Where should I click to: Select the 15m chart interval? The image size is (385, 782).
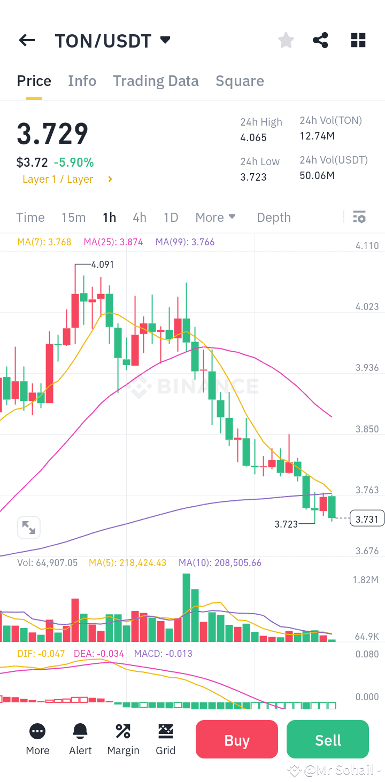tap(73, 217)
